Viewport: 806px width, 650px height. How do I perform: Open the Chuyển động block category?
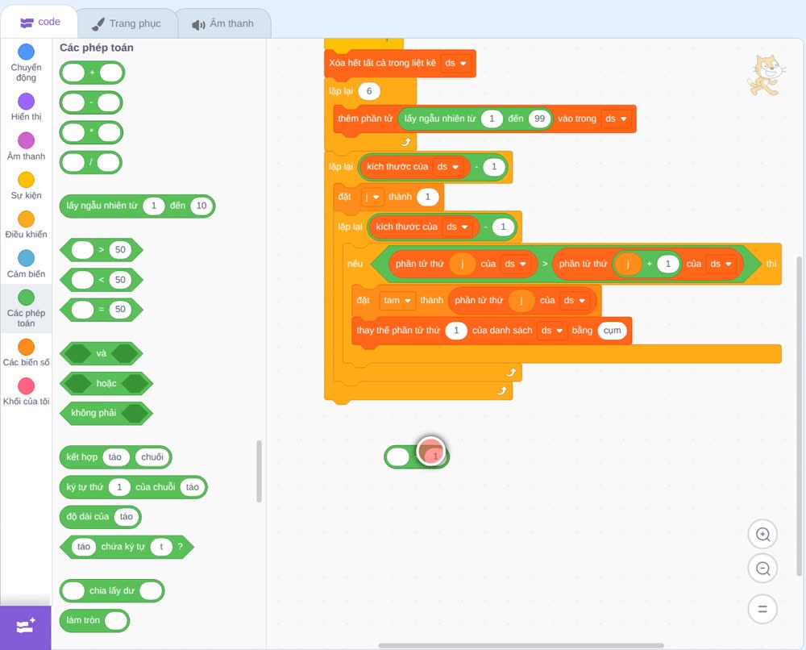26,62
